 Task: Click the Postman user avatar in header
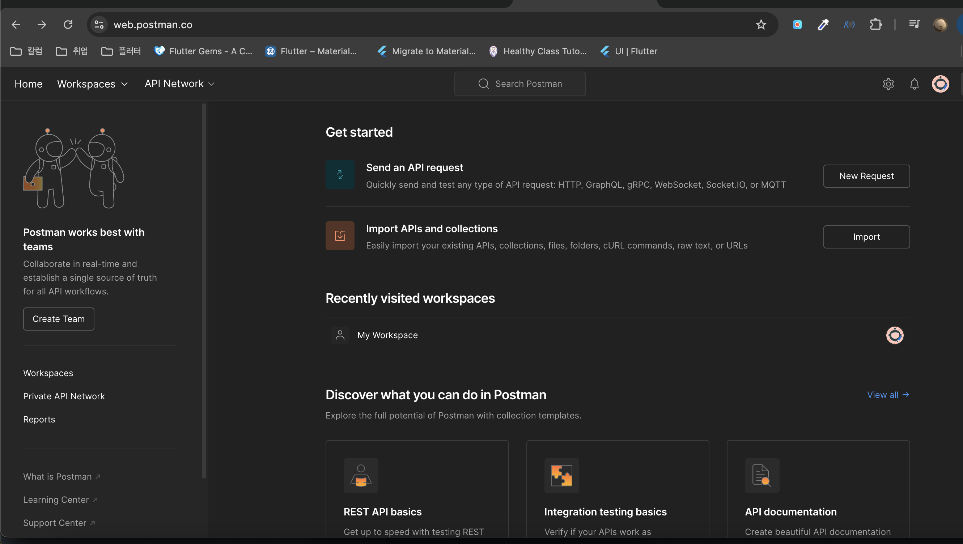tap(940, 84)
